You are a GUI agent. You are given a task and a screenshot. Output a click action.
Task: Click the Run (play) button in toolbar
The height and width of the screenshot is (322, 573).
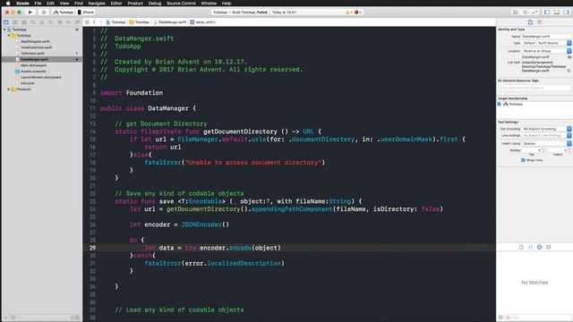pos(30,12)
